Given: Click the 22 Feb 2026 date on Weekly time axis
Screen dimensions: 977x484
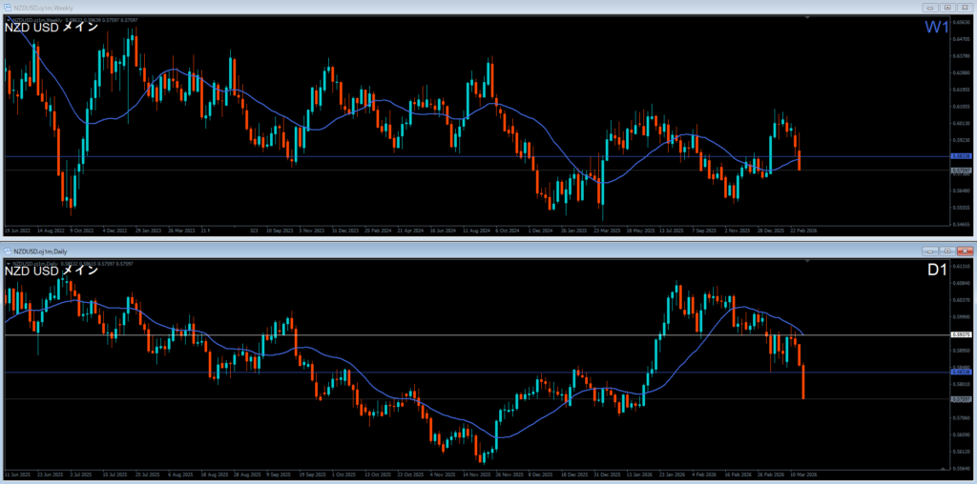Looking at the screenshot, I should tap(803, 230).
